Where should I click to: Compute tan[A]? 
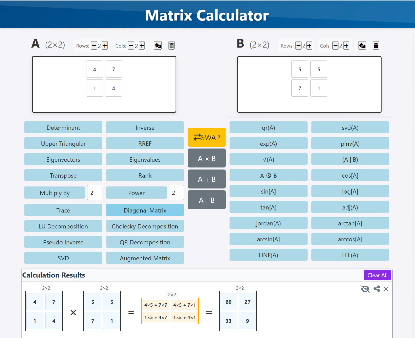[268, 207]
